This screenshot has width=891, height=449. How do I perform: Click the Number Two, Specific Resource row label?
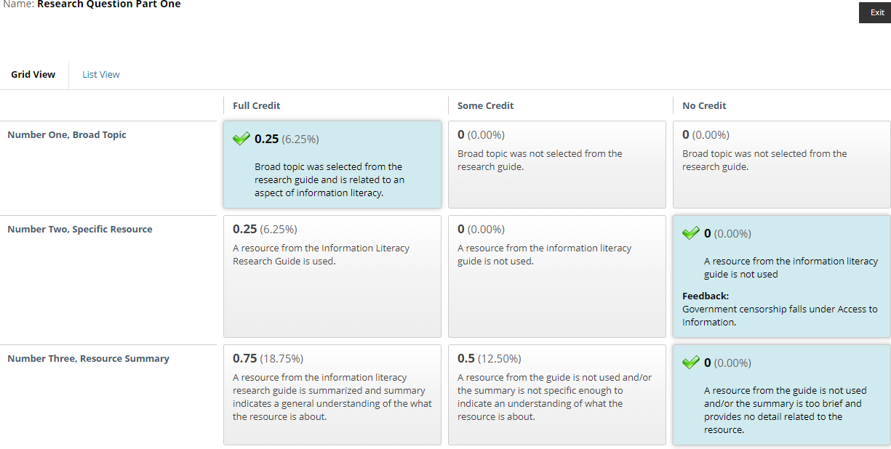pos(80,229)
